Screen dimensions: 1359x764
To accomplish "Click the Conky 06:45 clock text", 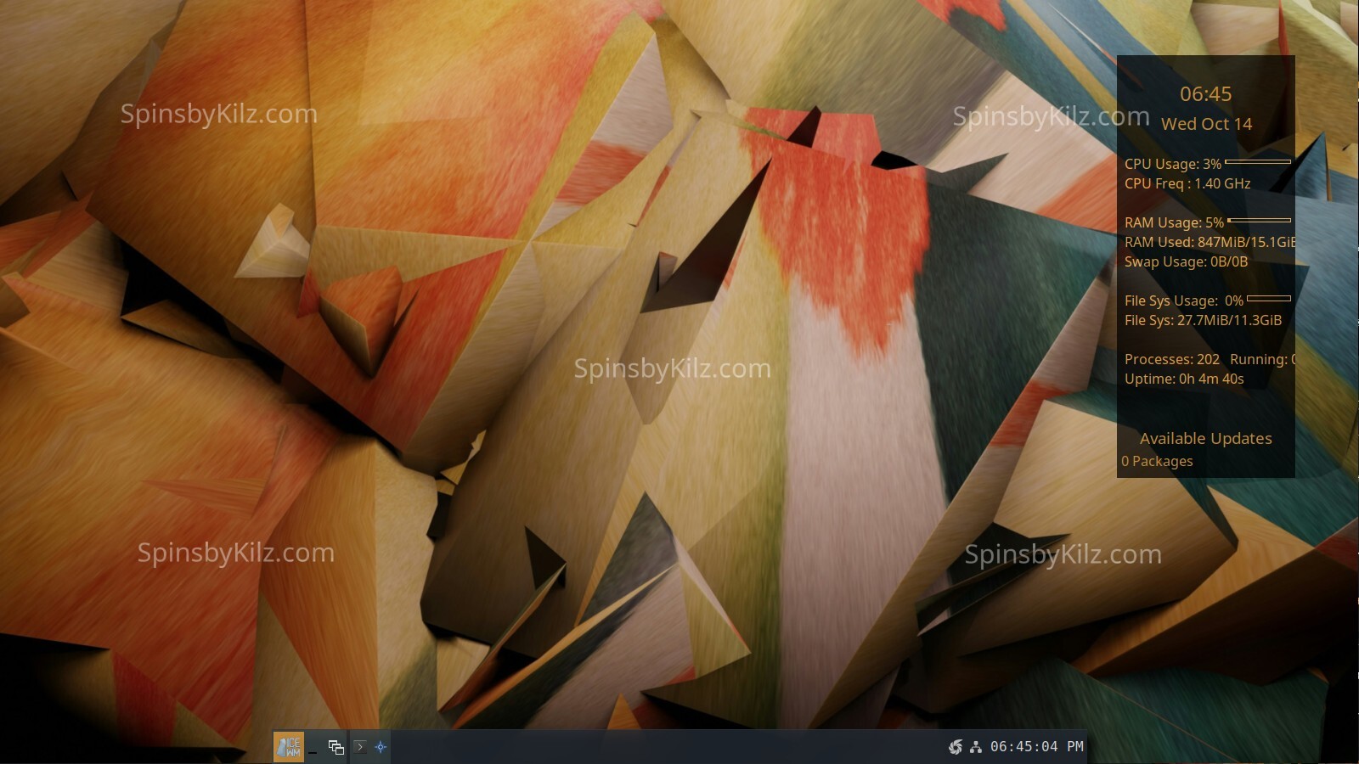I will (1205, 94).
